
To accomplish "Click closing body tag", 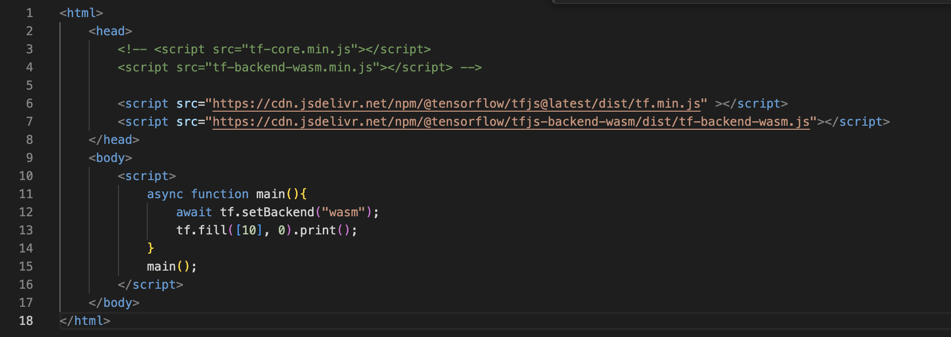I will click(114, 303).
